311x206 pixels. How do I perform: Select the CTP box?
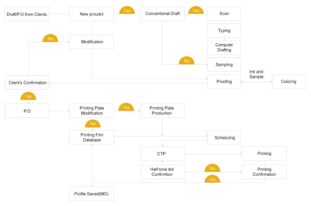coord(162,154)
